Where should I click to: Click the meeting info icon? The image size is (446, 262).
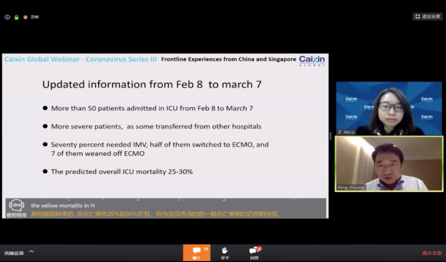[7, 17]
